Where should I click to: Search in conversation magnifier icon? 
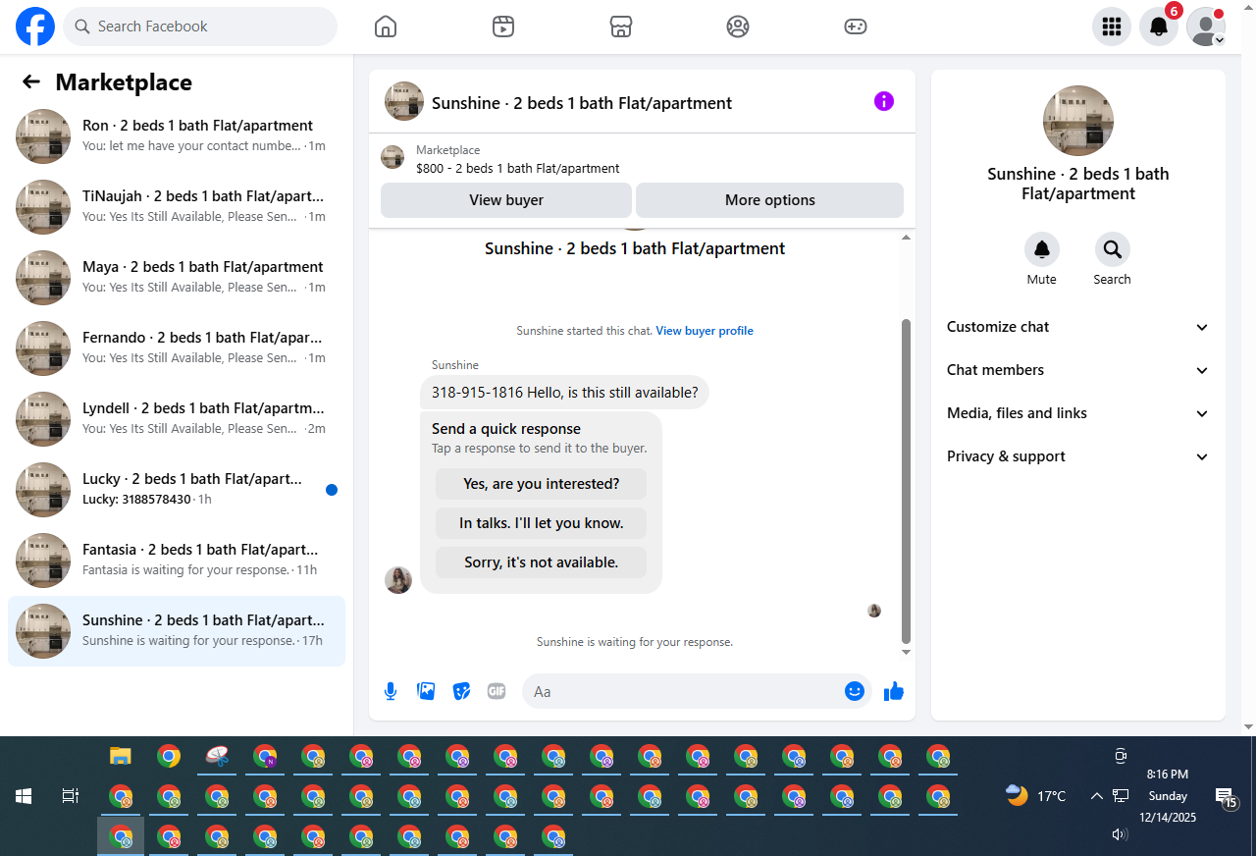(1113, 250)
